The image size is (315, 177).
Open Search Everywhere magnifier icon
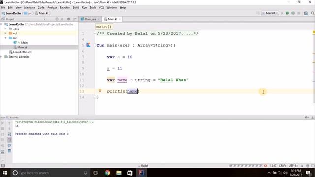click(313, 13)
